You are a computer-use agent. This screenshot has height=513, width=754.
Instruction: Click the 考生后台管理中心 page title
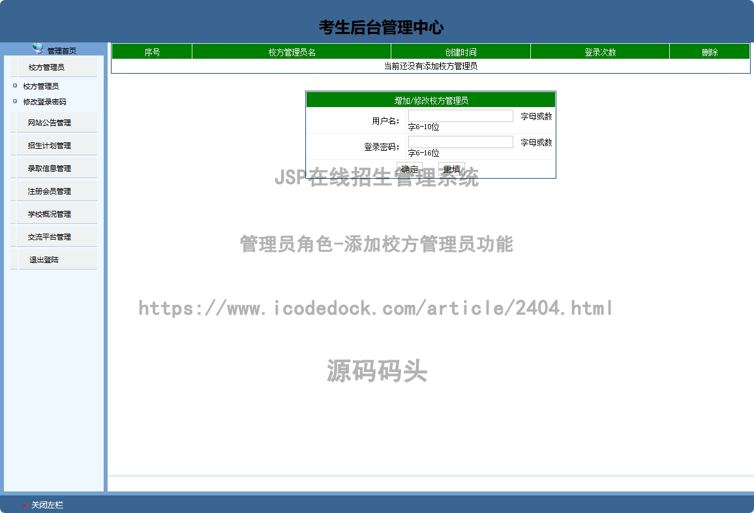point(382,27)
